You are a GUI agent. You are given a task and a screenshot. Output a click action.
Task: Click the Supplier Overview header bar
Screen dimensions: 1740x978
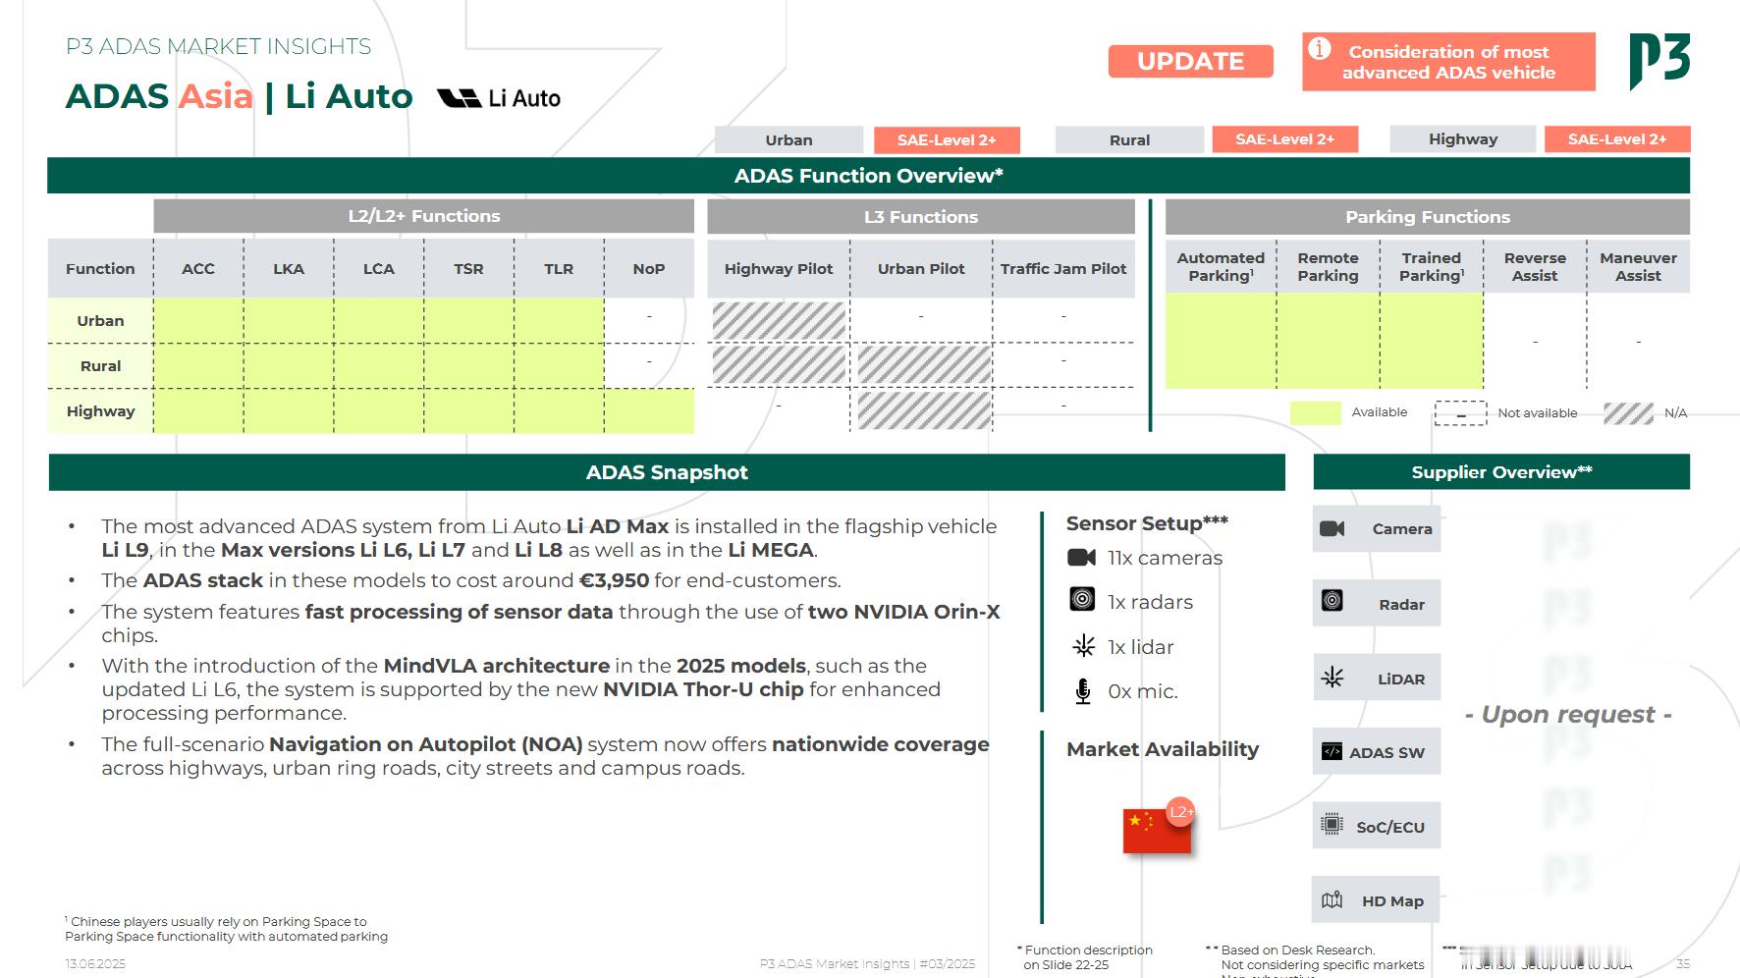[1501, 472]
